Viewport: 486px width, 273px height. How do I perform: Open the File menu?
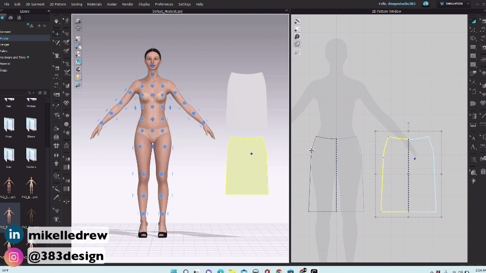pyautogui.click(x=7, y=4)
